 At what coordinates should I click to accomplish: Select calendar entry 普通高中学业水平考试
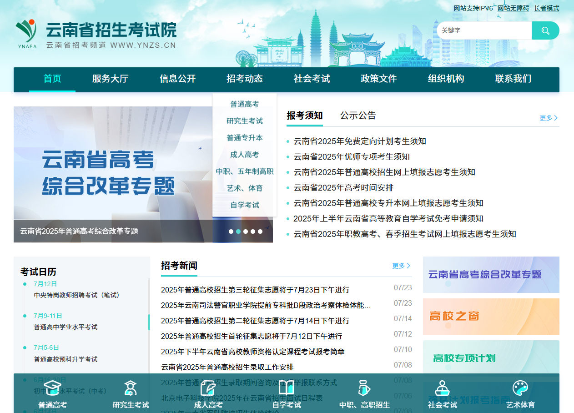(x=65, y=327)
